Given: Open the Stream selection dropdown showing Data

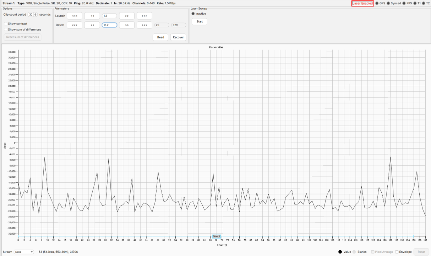Looking at the screenshot, I should point(23,252).
